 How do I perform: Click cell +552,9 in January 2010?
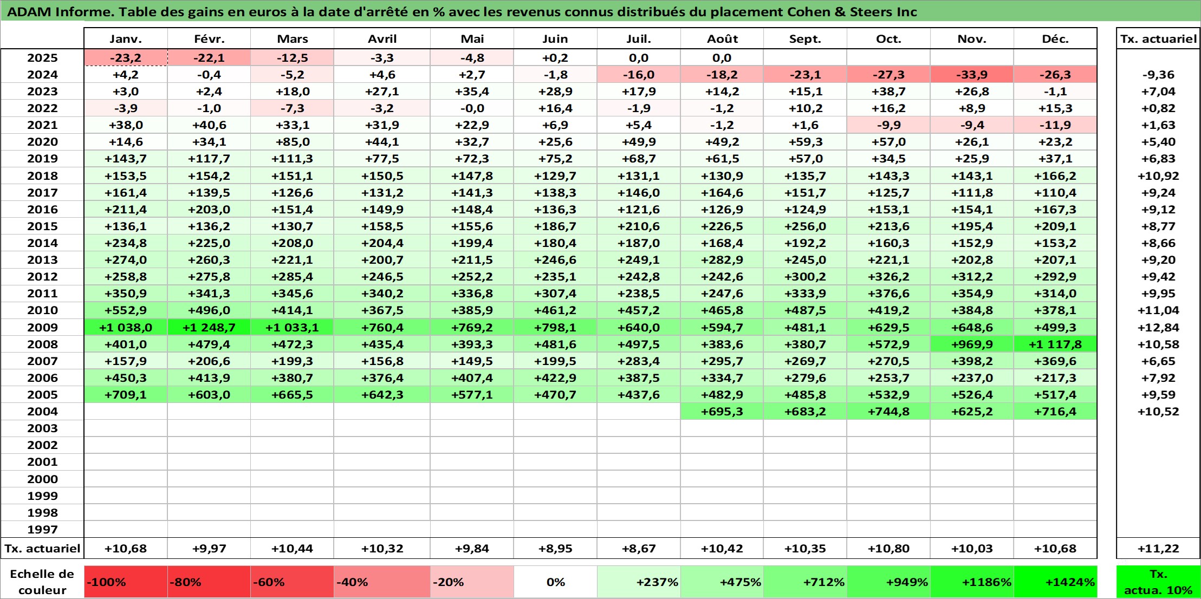pyautogui.click(x=126, y=310)
